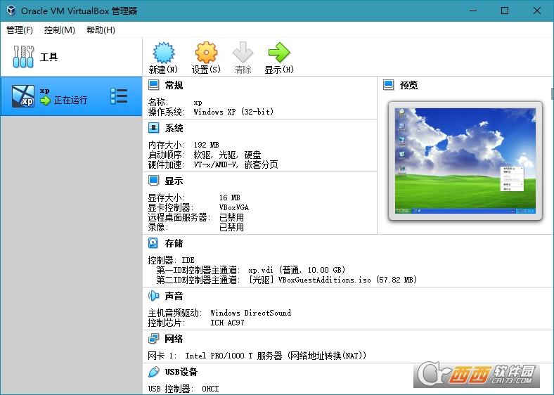
Task: Click the 控制器: IDE storage line
Action: (171, 260)
